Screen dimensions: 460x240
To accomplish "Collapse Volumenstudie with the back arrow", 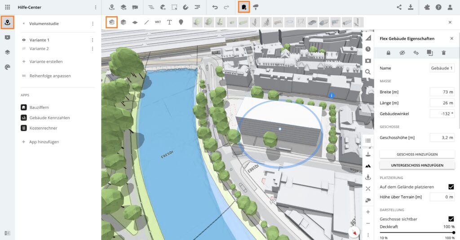I will (x=23, y=24).
